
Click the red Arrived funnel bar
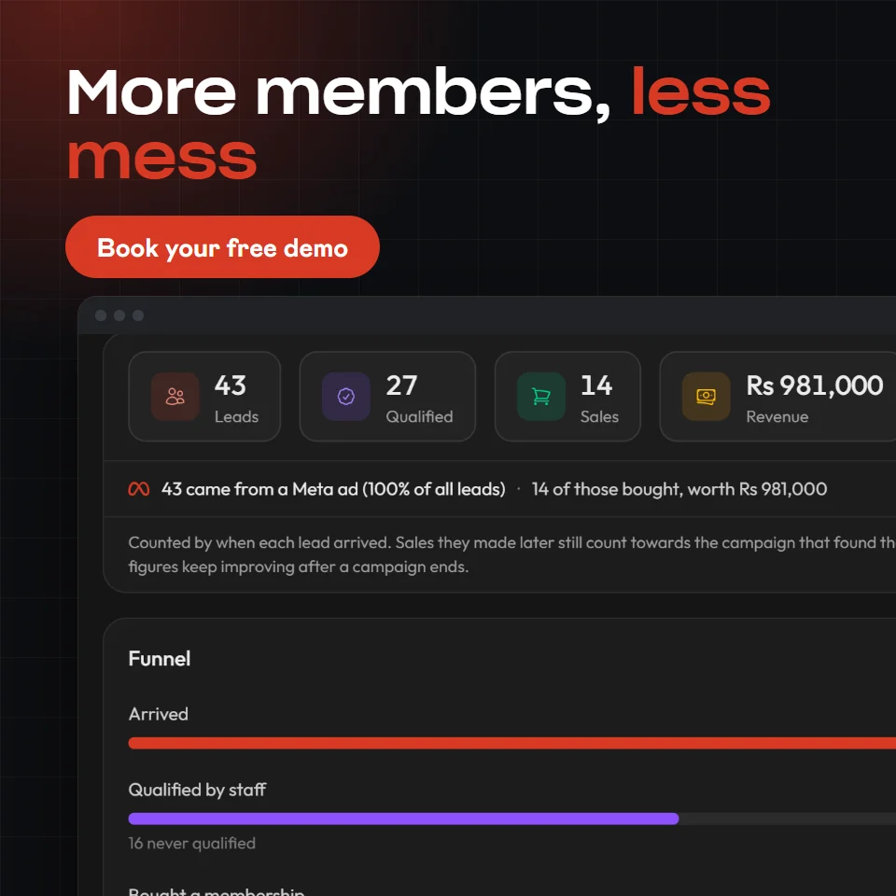coord(512,743)
